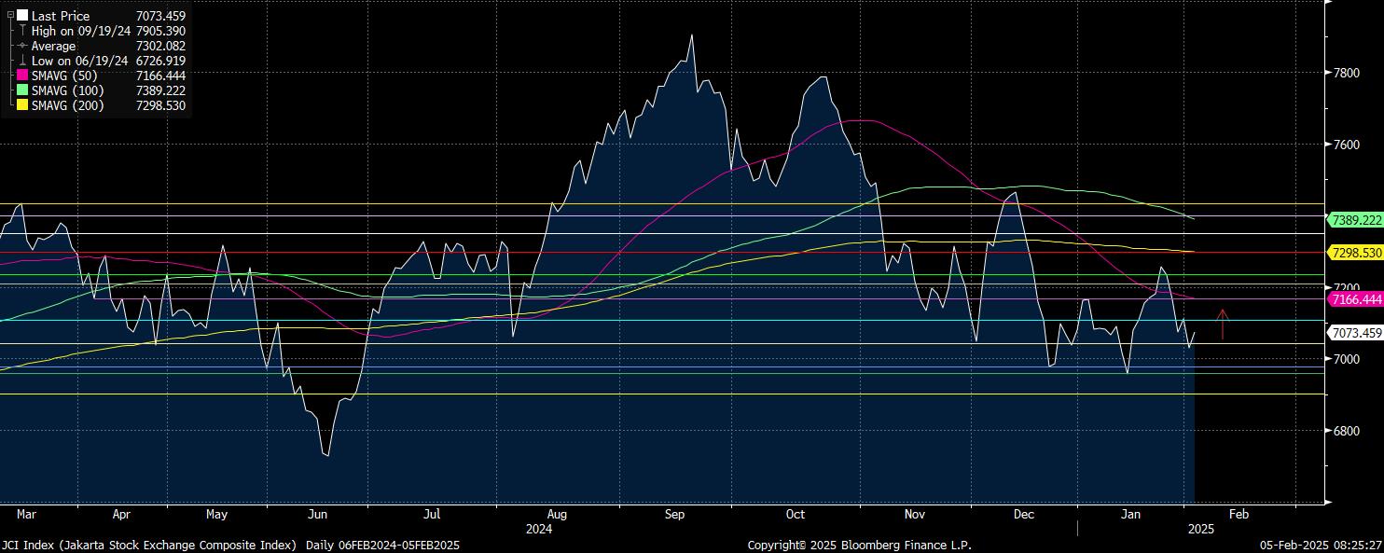This screenshot has width=1384, height=553.
Task: Click the Sep month label on time axis
Action: tap(675, 514)
